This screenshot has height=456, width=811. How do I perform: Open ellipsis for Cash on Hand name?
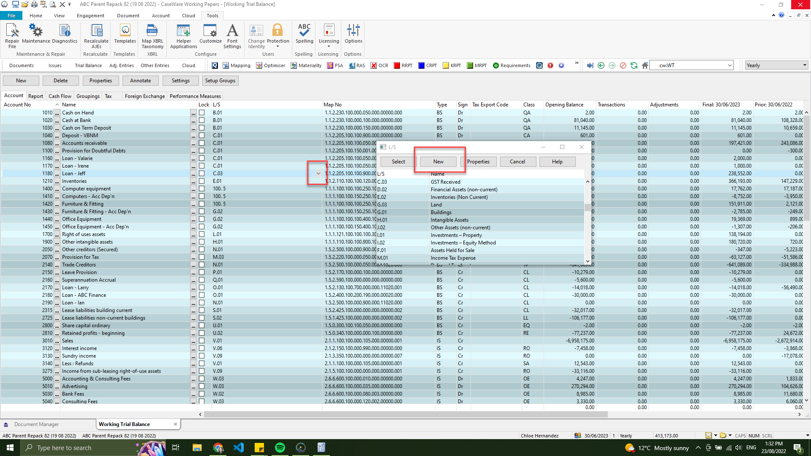point(193,113)
